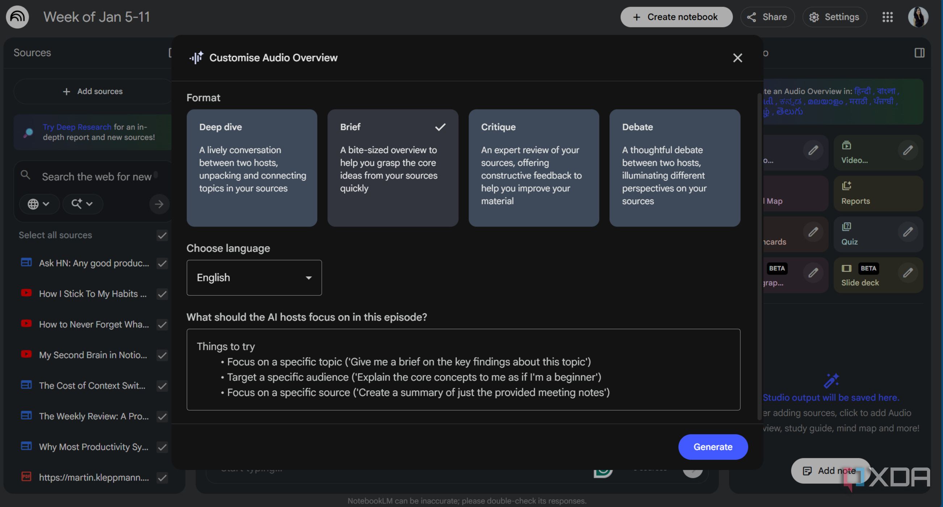Image resolution: width=943 pixels, height=507 pixels.
Task: Uncheck The Weekly Review source checkbox
Action: click(x=162, y=416)
